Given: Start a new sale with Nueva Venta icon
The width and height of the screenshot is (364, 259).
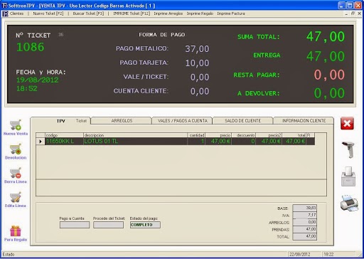Looking at the screenshot, I should tap(16, 125).
